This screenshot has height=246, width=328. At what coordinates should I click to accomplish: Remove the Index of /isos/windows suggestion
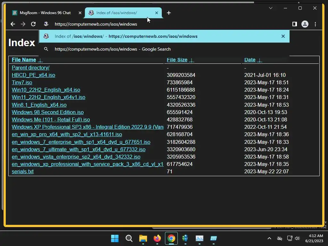point(283,36)
